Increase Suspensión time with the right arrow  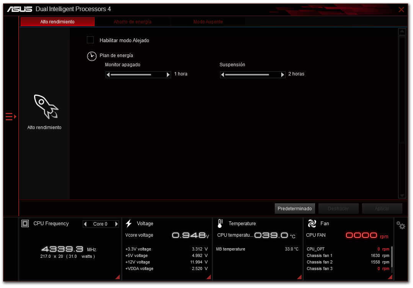[282, 75]
